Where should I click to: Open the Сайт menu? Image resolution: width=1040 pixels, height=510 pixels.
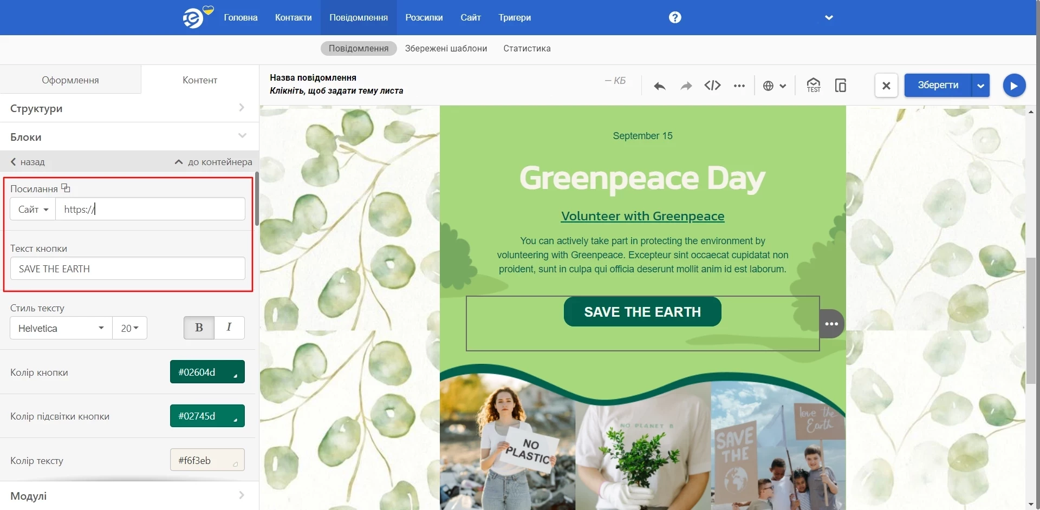coord(471,17)
